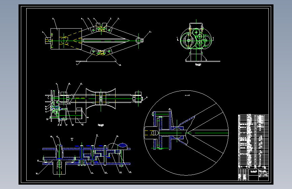The height and width of the screenshot is (189, 292).
Task: Click the caption under the end view
Action: click(198, 65)
